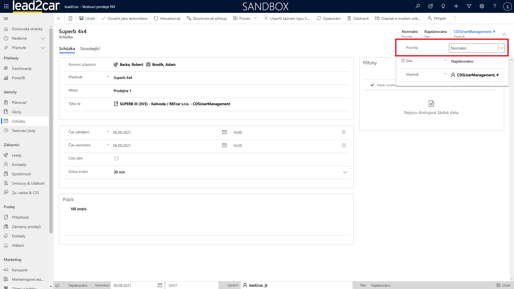The image size is (514, 289).
Task: Expand the Nedávné sidebar section
Action: [x=43, y=38]
